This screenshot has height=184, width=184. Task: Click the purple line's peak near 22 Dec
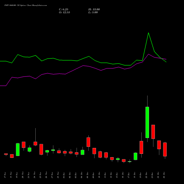tap(148, 54)
